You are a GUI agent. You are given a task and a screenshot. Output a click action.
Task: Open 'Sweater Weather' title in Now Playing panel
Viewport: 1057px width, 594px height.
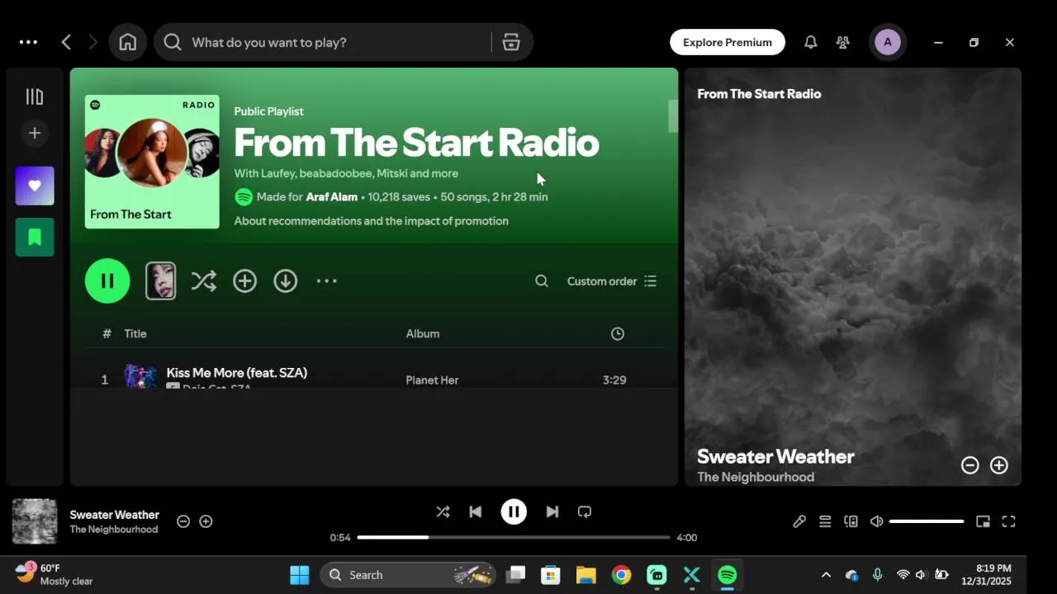point(775,456)
